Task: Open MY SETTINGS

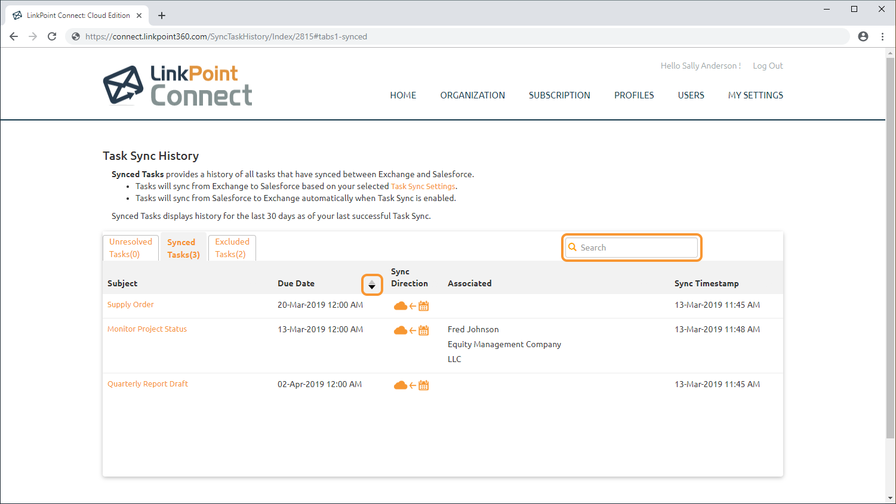Action: tap(756, 95)
